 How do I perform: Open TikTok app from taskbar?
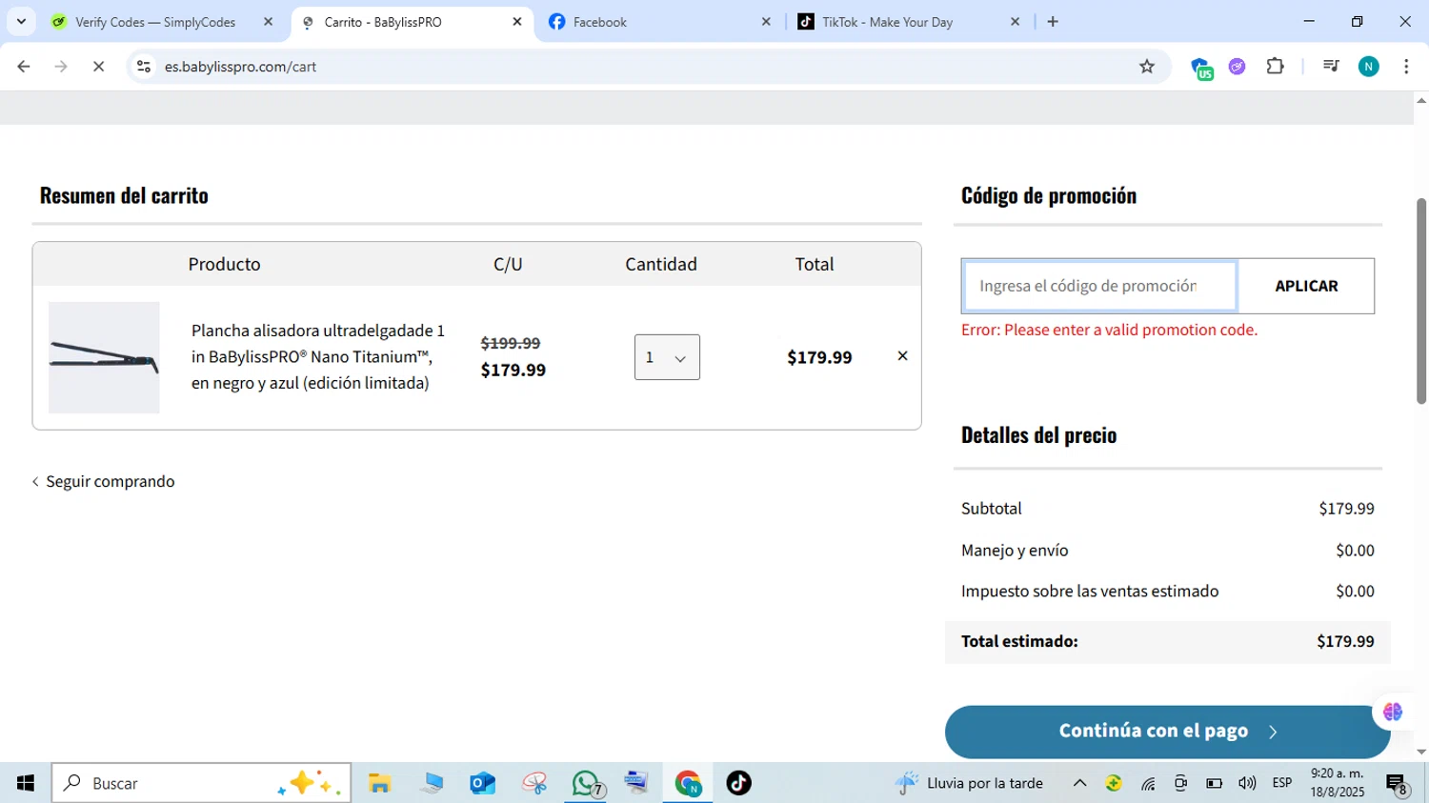tap(739, 783)
